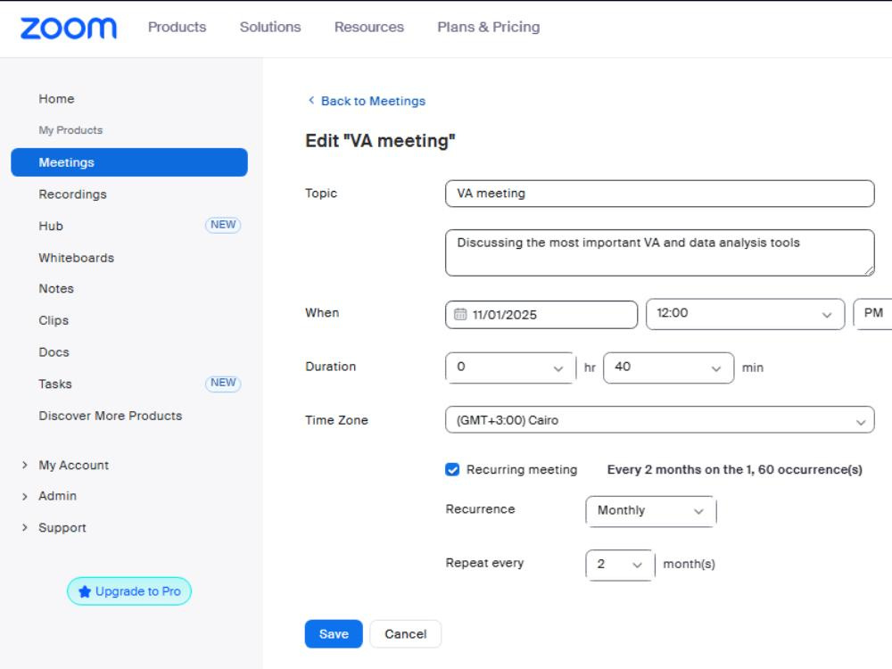Click the Cancel button

pyautogui.click(x=406, y=633)
